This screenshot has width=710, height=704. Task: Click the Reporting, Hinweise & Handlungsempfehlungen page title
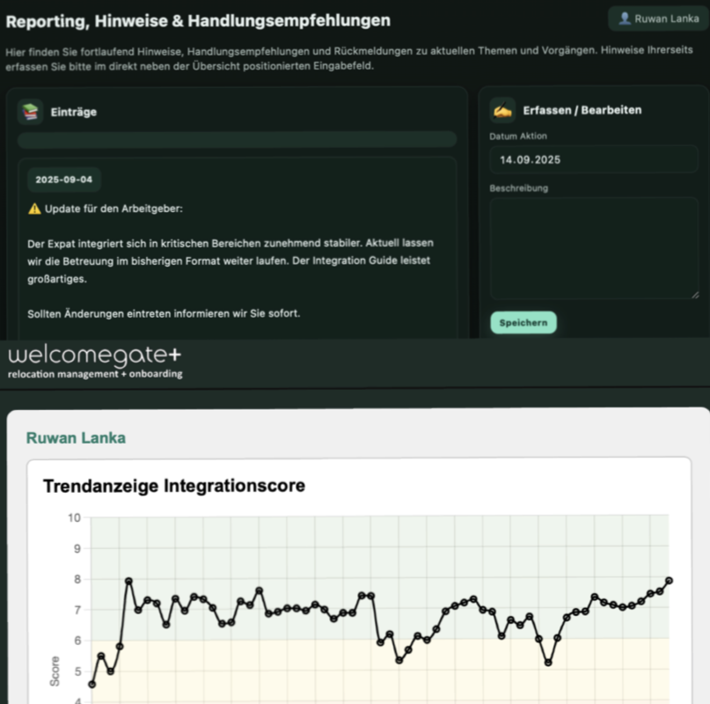click(198, 20)
